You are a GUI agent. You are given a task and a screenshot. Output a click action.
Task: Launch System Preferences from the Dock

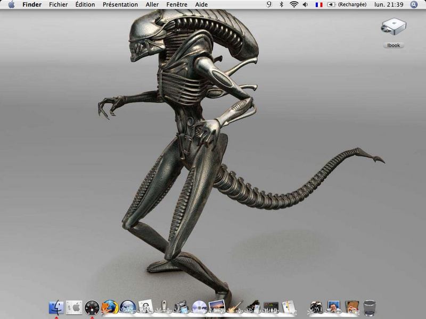point(74,307)
